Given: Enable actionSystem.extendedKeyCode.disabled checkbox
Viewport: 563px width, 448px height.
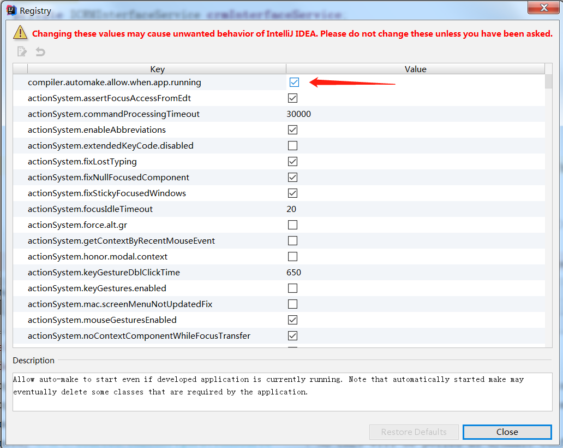Looking at the screenshot, I should 293,146.
